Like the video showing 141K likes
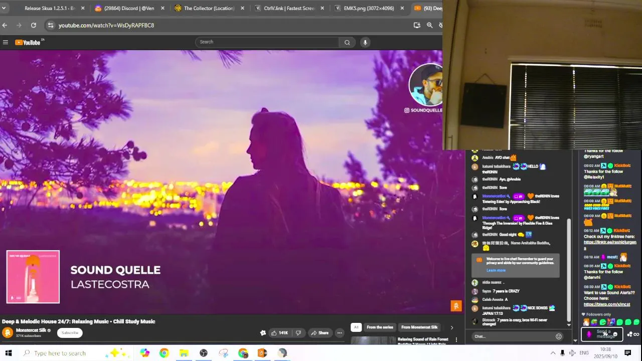 tap(280, 333)
